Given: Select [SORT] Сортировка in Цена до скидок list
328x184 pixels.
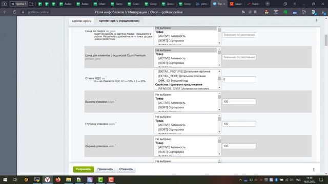Looking at the screenshot, I should click(186, 41).
